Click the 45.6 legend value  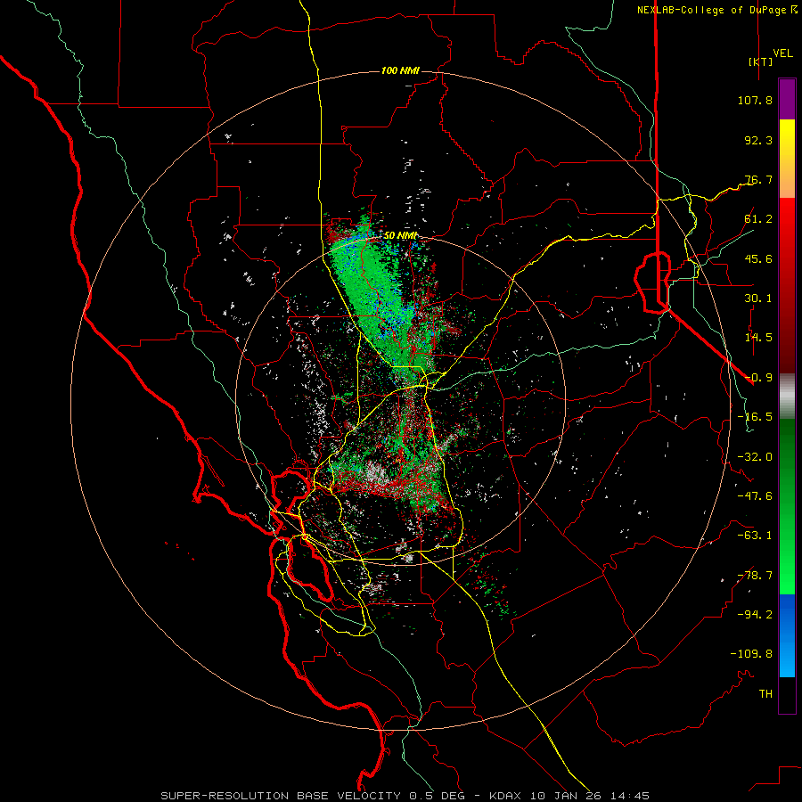(x=758, y=258)
